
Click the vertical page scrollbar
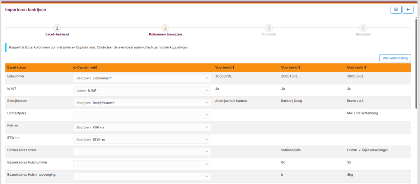[x=416, y=63]
